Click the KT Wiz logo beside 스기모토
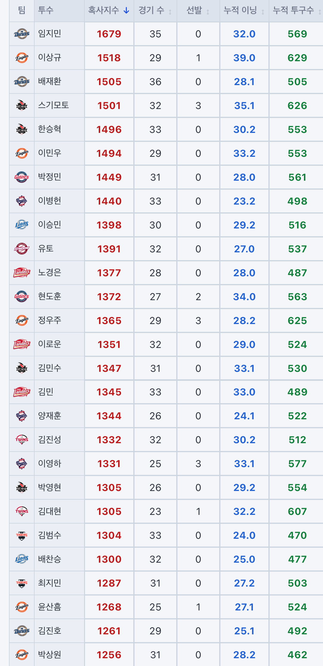323x666 pixels. coord(22,105)
